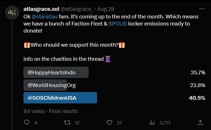Open the $POLIS cashtag link
Screen dimensions: 211x130
(118, 24)
